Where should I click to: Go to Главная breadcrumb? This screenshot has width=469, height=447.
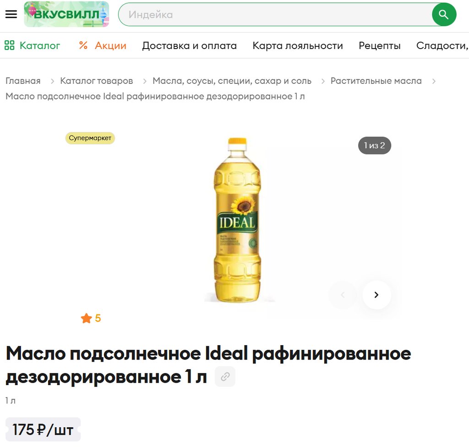[x=23, y=81]
